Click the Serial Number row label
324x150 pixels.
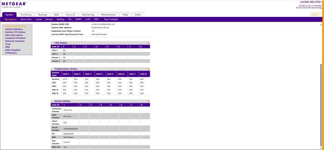pyautogui.click(x=55, y=129)
